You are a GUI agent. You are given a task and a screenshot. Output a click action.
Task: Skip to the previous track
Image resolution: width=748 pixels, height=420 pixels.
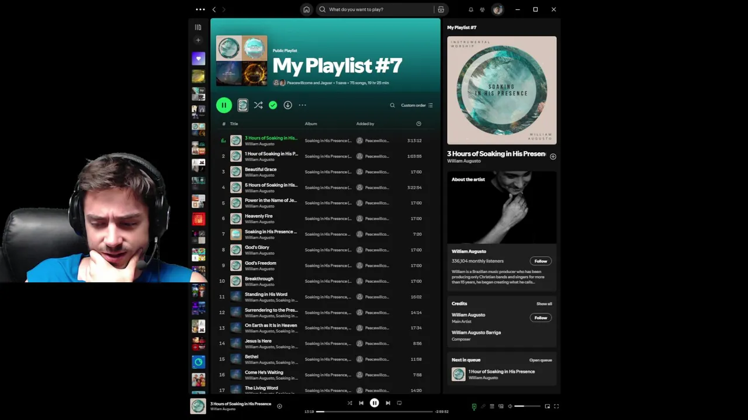coord(361,403)
